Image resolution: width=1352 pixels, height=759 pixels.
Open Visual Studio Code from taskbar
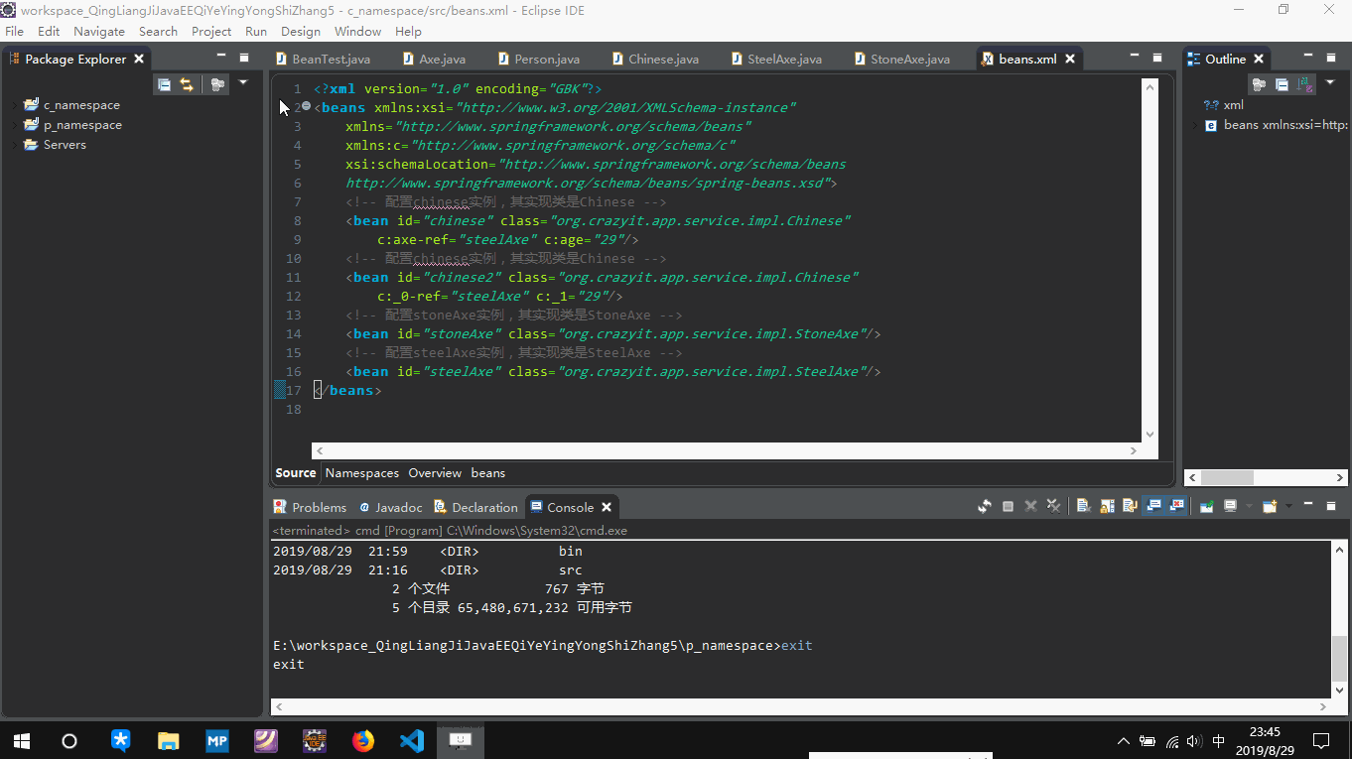point(412,741)
